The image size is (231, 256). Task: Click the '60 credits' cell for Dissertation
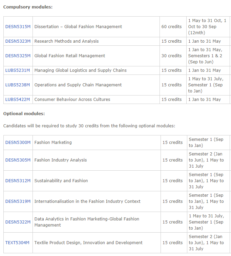(171, 27)
